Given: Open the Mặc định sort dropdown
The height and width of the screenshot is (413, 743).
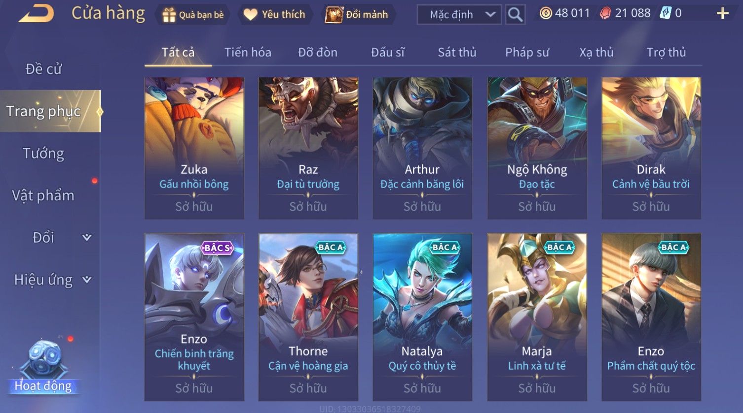Looking at the screenshot, I should coord(459,15).
